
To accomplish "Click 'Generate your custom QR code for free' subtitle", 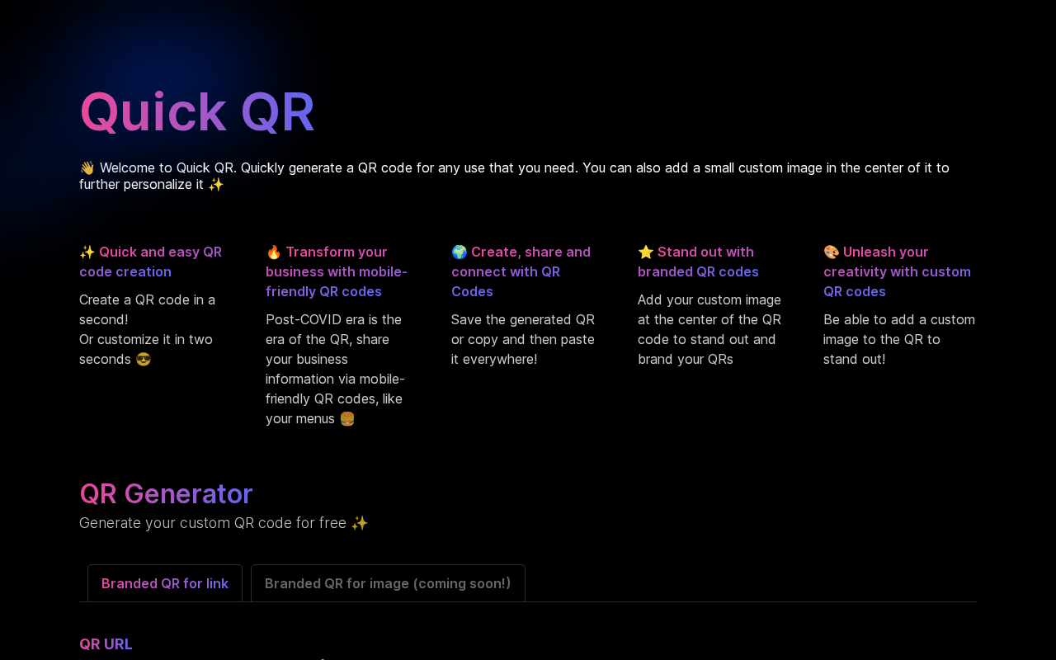I will pos(224,523).
